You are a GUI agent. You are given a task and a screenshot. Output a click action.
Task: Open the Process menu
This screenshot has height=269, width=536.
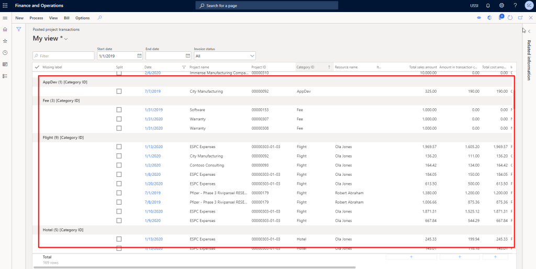click(36, 18)
